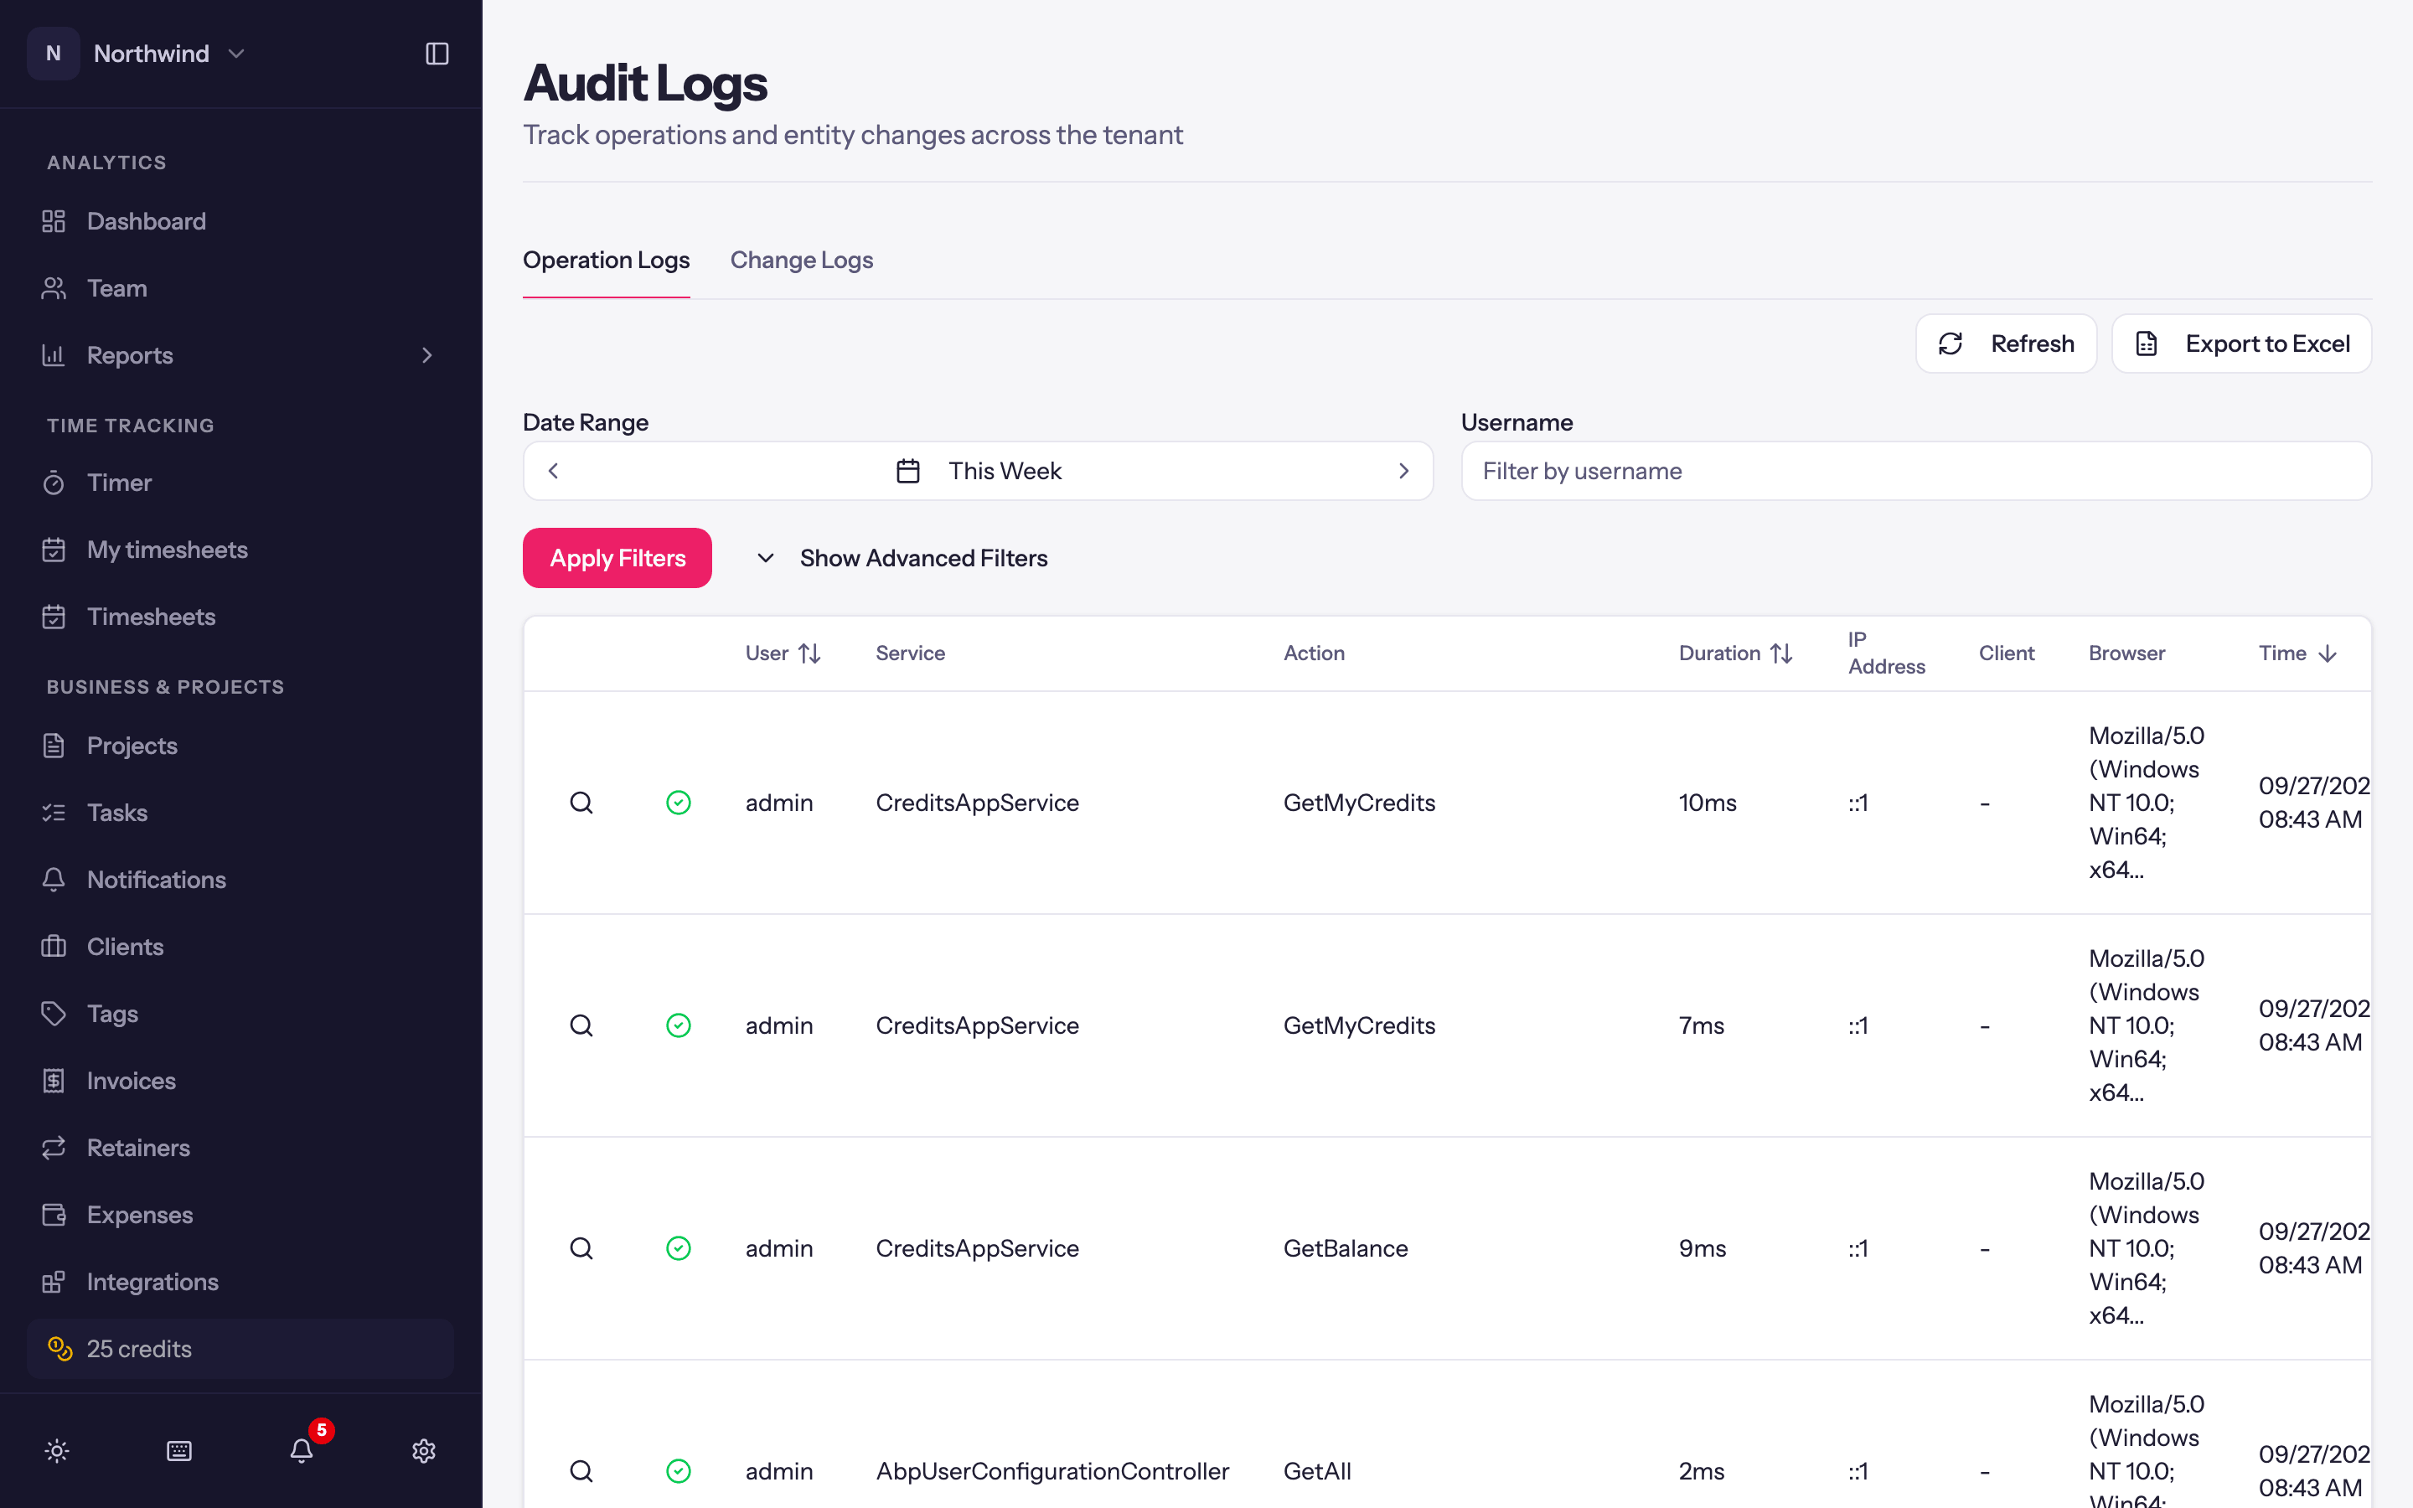Screen dimensions: 2413x1508
Task: Go to the Team page
Action: (240, 288)
